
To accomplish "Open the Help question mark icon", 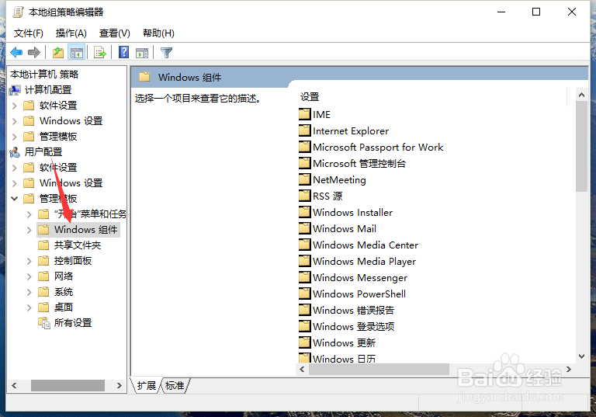I will pos(124,52).
